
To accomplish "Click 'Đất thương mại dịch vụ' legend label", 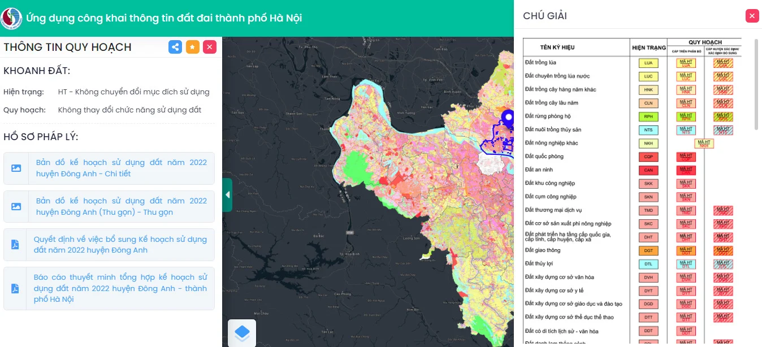I will coord(553,210).
